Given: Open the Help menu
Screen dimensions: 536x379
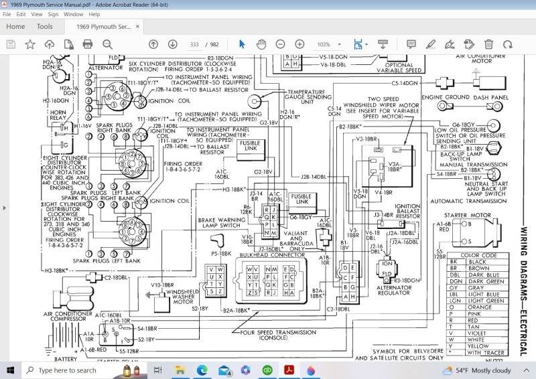Looking at the screenshot, I should click(94, 14).
